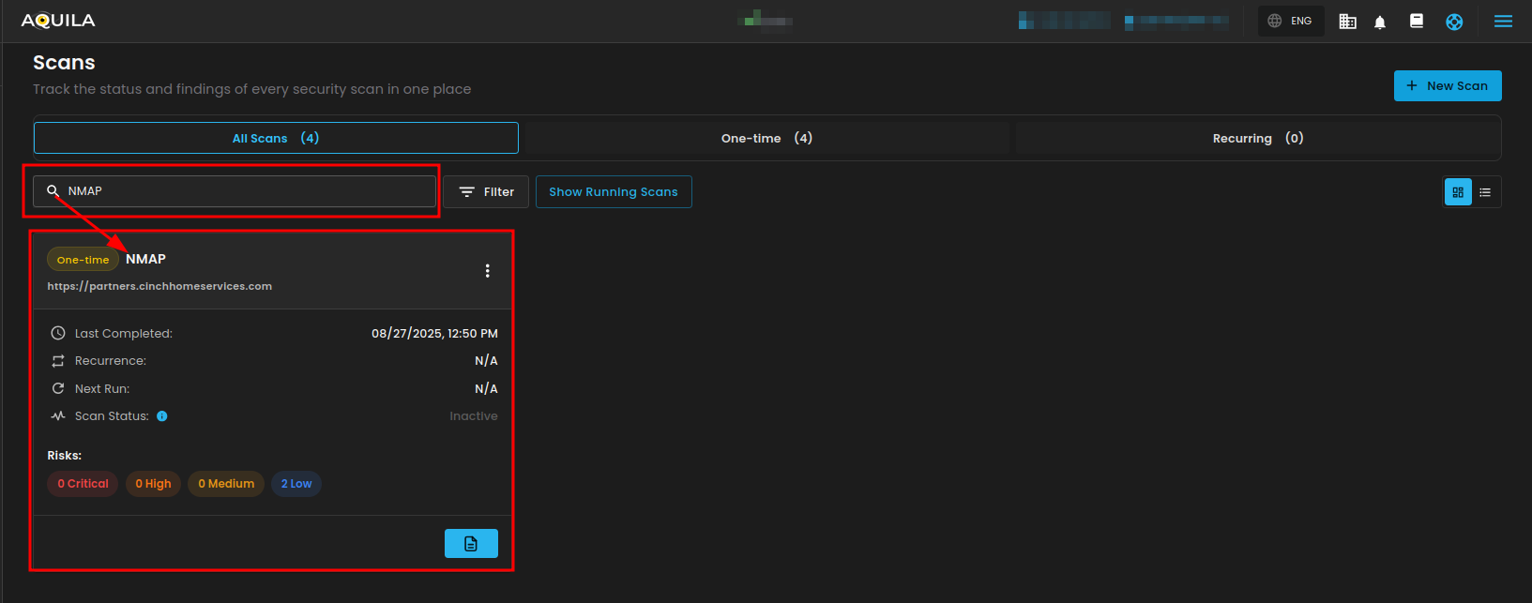Click the NMAP scan title

point(145,259)
